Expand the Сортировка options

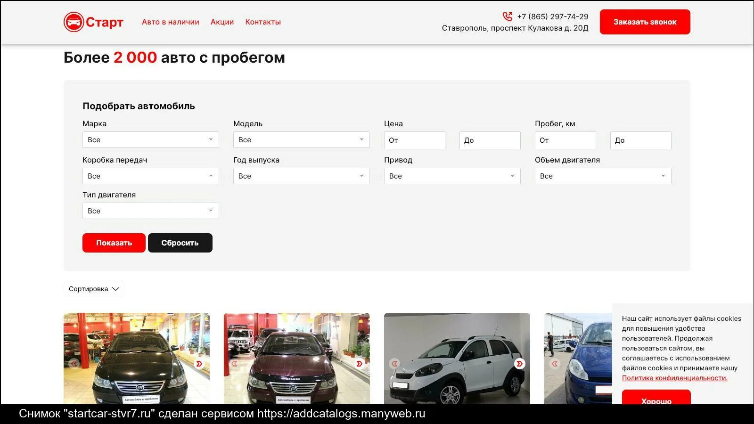[x=93, y=288]
